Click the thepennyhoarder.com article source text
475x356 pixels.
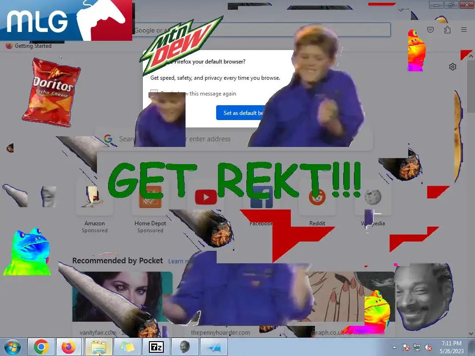220,332
